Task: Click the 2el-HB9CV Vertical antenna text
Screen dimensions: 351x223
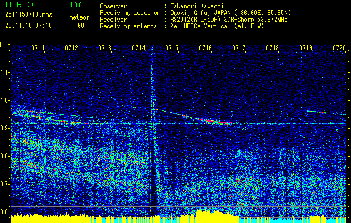Action: coord(218,26)
